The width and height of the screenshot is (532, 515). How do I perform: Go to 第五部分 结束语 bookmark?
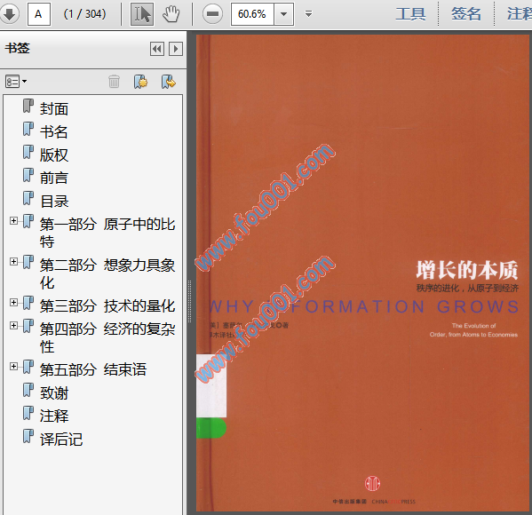(93, 369)
